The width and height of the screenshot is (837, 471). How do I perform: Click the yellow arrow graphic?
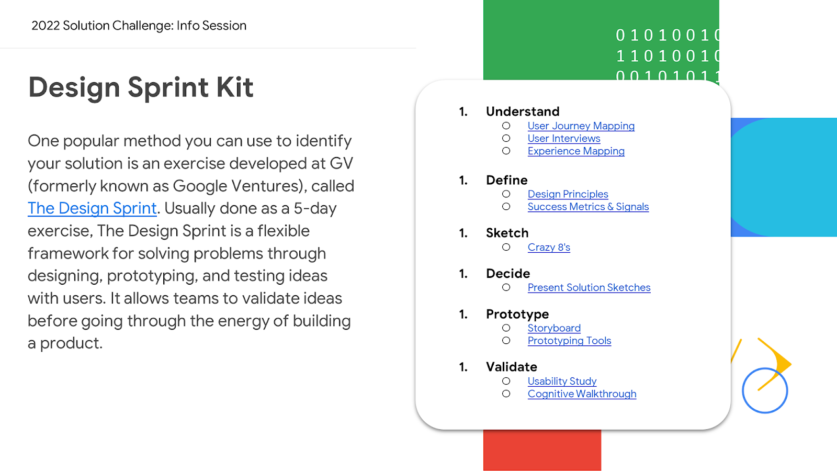click(775, 364)
